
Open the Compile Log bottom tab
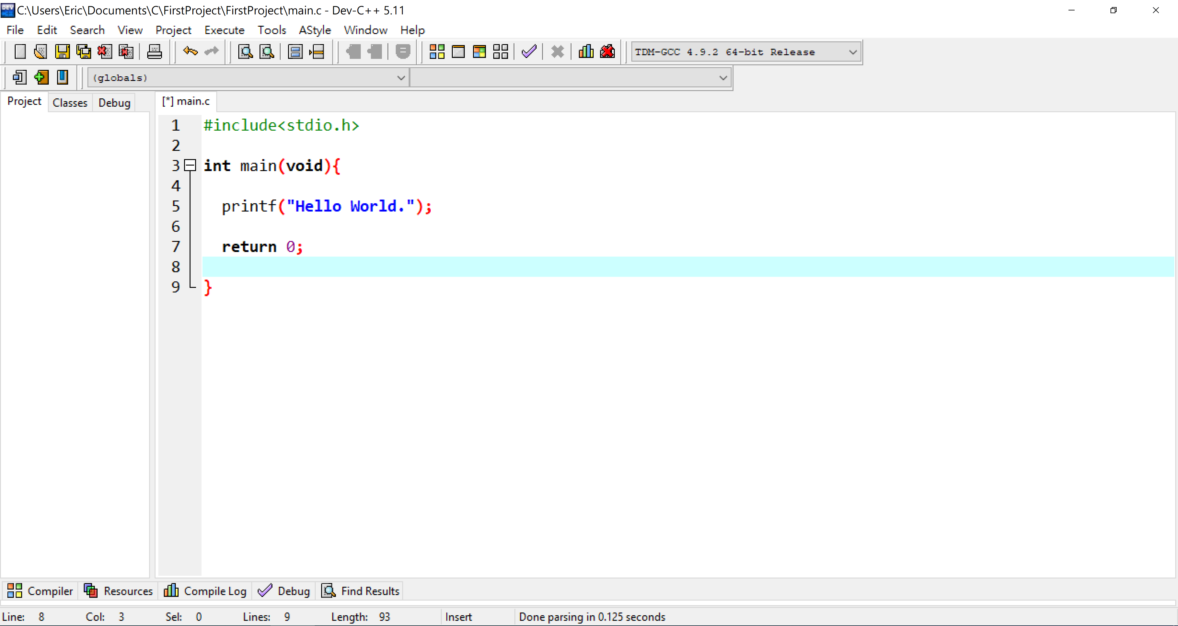point(205,591)
